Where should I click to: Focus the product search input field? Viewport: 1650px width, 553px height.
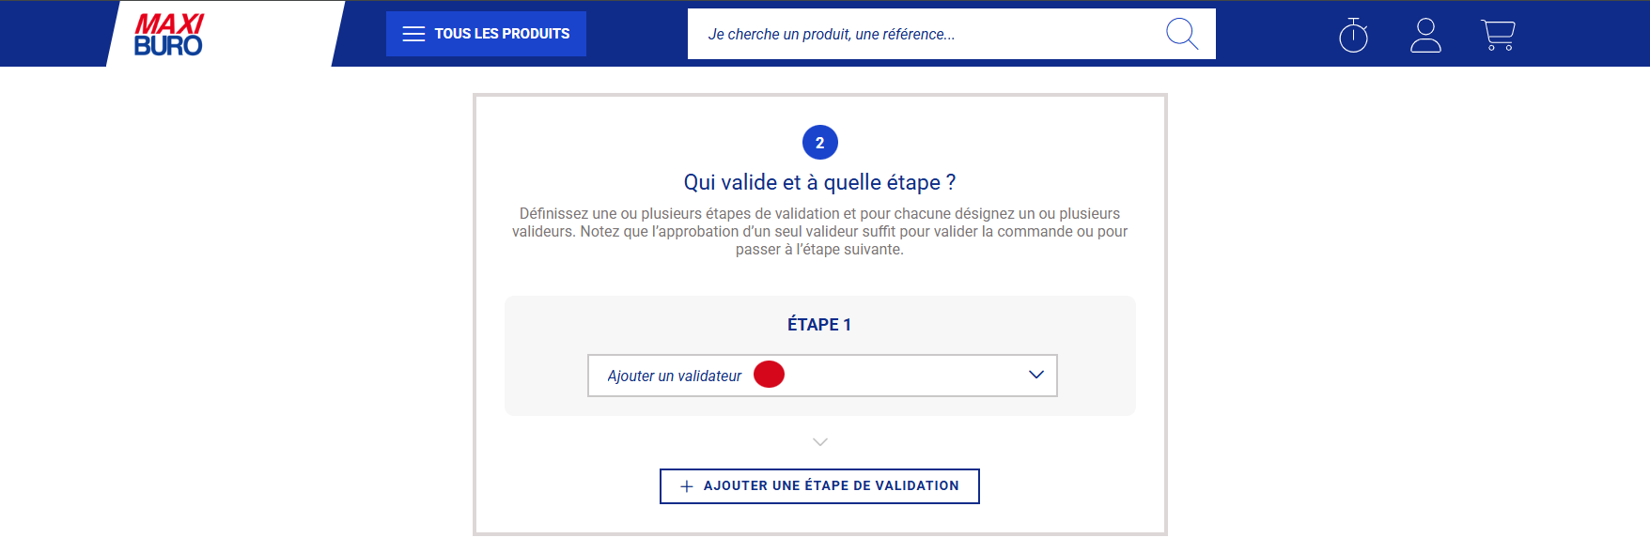pos(921,34)
